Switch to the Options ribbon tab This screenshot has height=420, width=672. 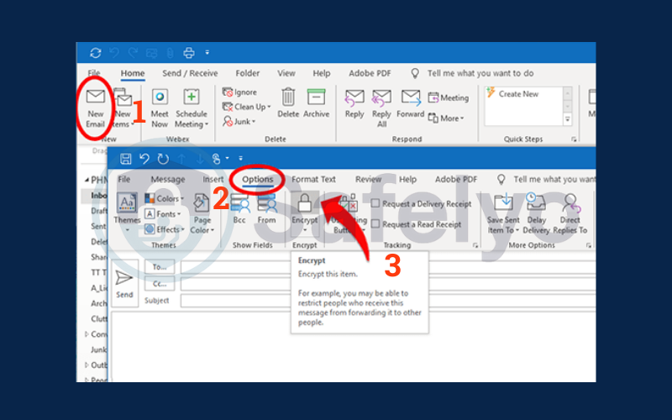coord(257,179)
